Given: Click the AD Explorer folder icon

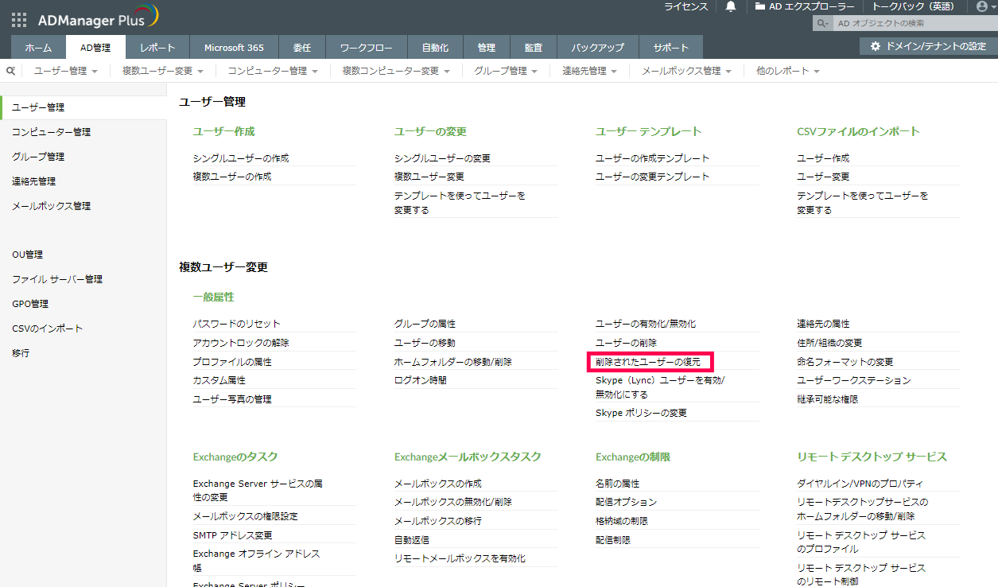Looking at the screenshot, I should pos(760,6).
